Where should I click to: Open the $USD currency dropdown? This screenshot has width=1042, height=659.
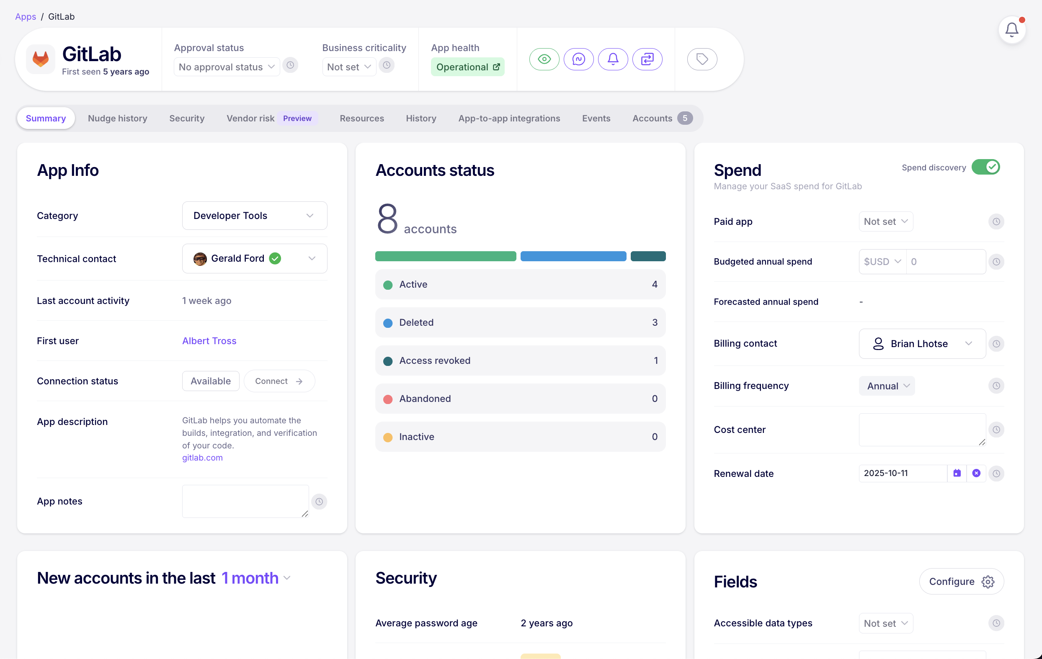pos(882,261)
